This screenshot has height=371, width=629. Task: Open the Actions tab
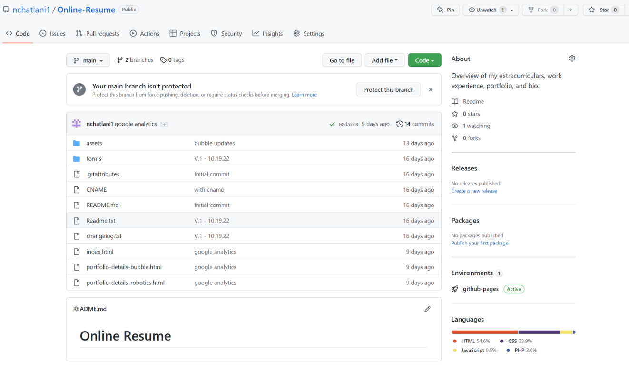(145, 34)
